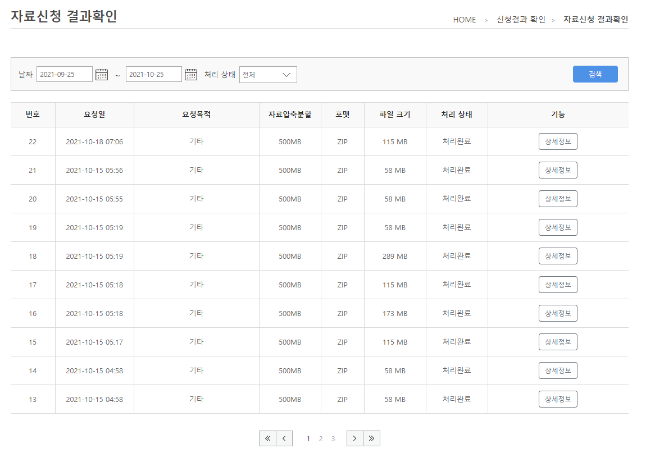Select date cell 2021-10-15 05:55
Viewport: 655px width, 453px height.
click(94, 199)
